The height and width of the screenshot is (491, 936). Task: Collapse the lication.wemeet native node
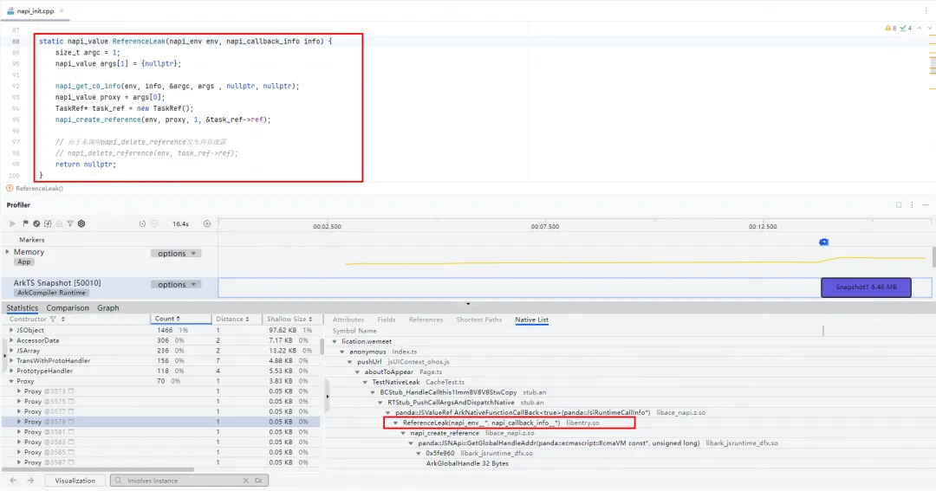pyautogui.click(x=335, y=342)
